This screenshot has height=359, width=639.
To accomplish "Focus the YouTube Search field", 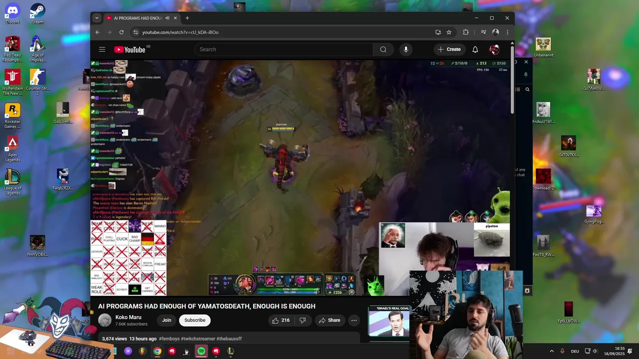I will coord(283,49).
